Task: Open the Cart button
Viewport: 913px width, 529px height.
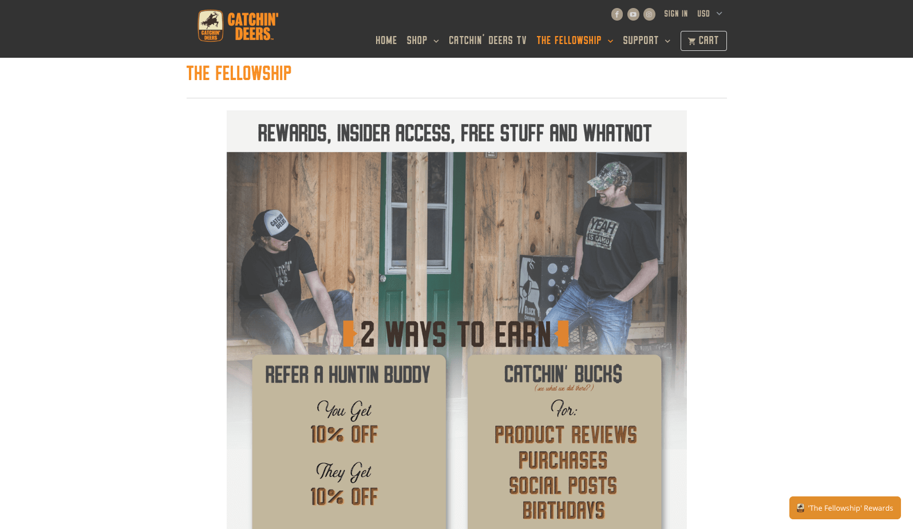Action: click(703, 41)
